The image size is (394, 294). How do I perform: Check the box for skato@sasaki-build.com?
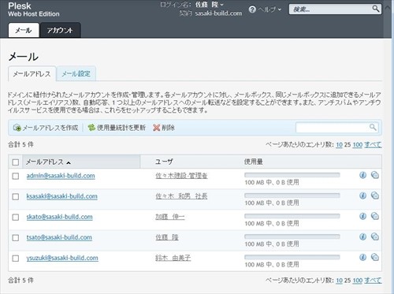(x=16, y=217)
